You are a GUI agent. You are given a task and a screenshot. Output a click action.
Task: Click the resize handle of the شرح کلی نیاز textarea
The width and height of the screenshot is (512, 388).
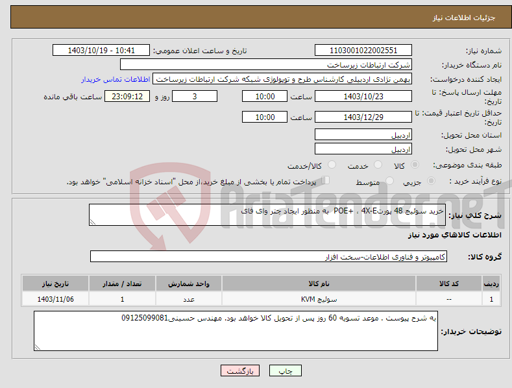coord(93,223)
